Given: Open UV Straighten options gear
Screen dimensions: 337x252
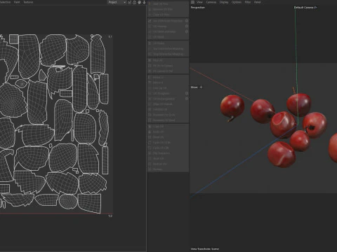Looking at the screenshot, I should point(187,93).
